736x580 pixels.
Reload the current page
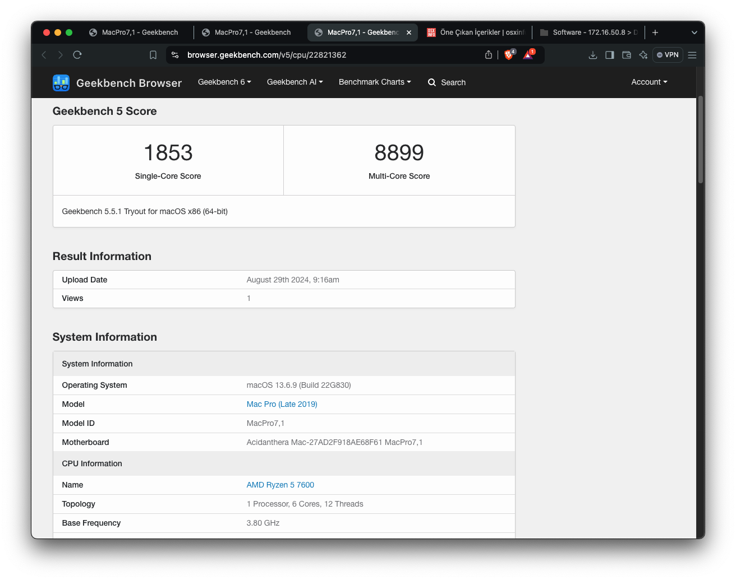(x=77, y=55)
